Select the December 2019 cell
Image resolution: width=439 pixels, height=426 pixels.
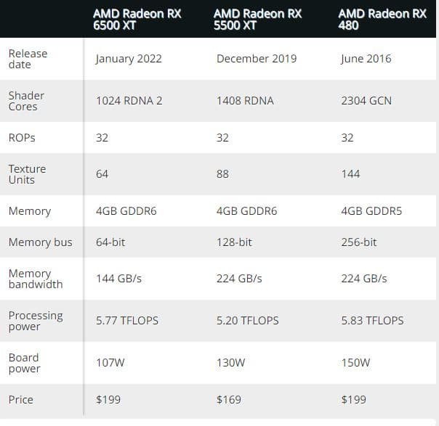click(x=257, y=59)
